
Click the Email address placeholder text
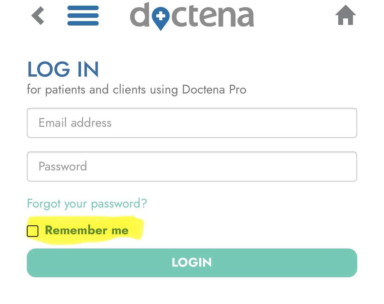click(x=75, y=123)
